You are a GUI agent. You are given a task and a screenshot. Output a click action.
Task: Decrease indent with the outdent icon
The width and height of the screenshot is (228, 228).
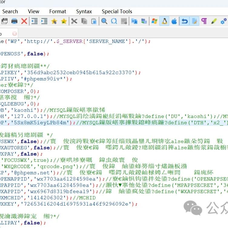click(35, 21)
